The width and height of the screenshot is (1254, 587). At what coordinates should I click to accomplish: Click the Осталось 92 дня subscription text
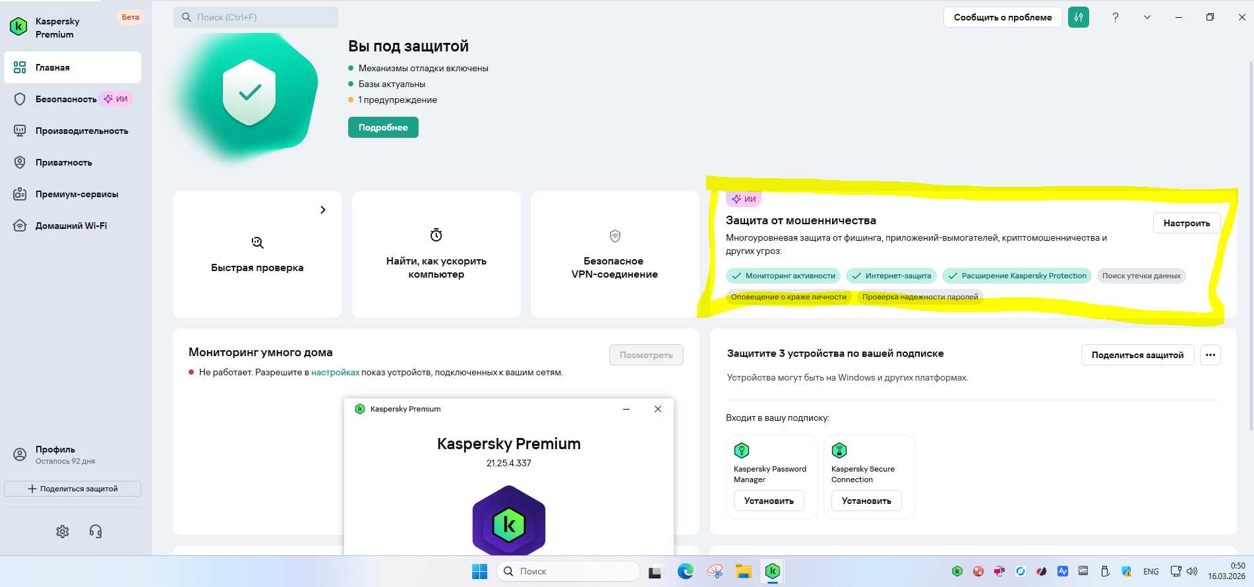click(x=65, y=461)
